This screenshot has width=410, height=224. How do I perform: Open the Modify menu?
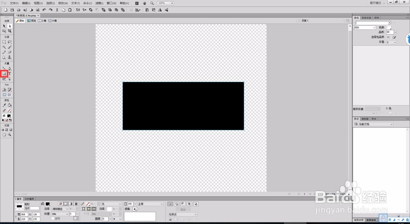(63, 3)
